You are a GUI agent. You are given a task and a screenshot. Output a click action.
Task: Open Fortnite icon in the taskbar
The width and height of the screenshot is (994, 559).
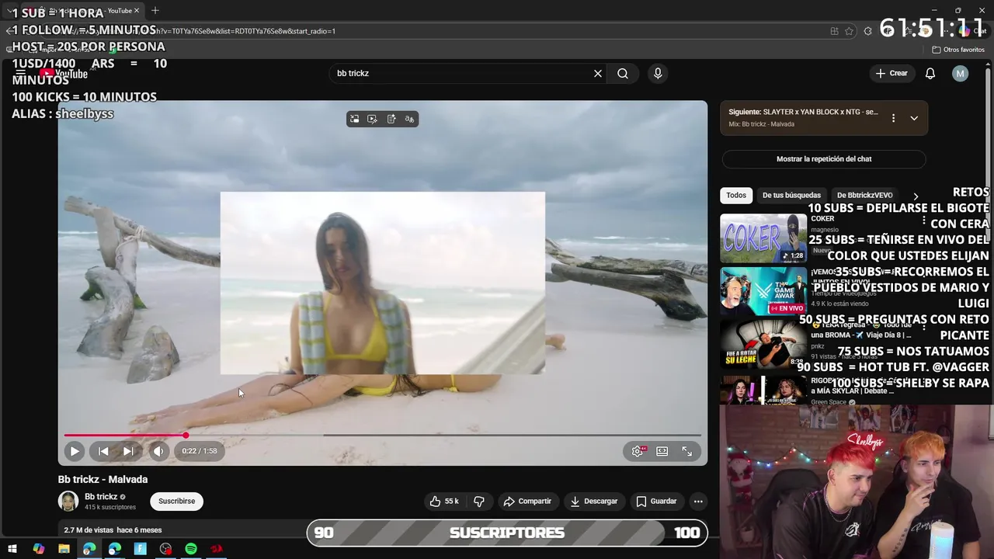coord(141,549)
